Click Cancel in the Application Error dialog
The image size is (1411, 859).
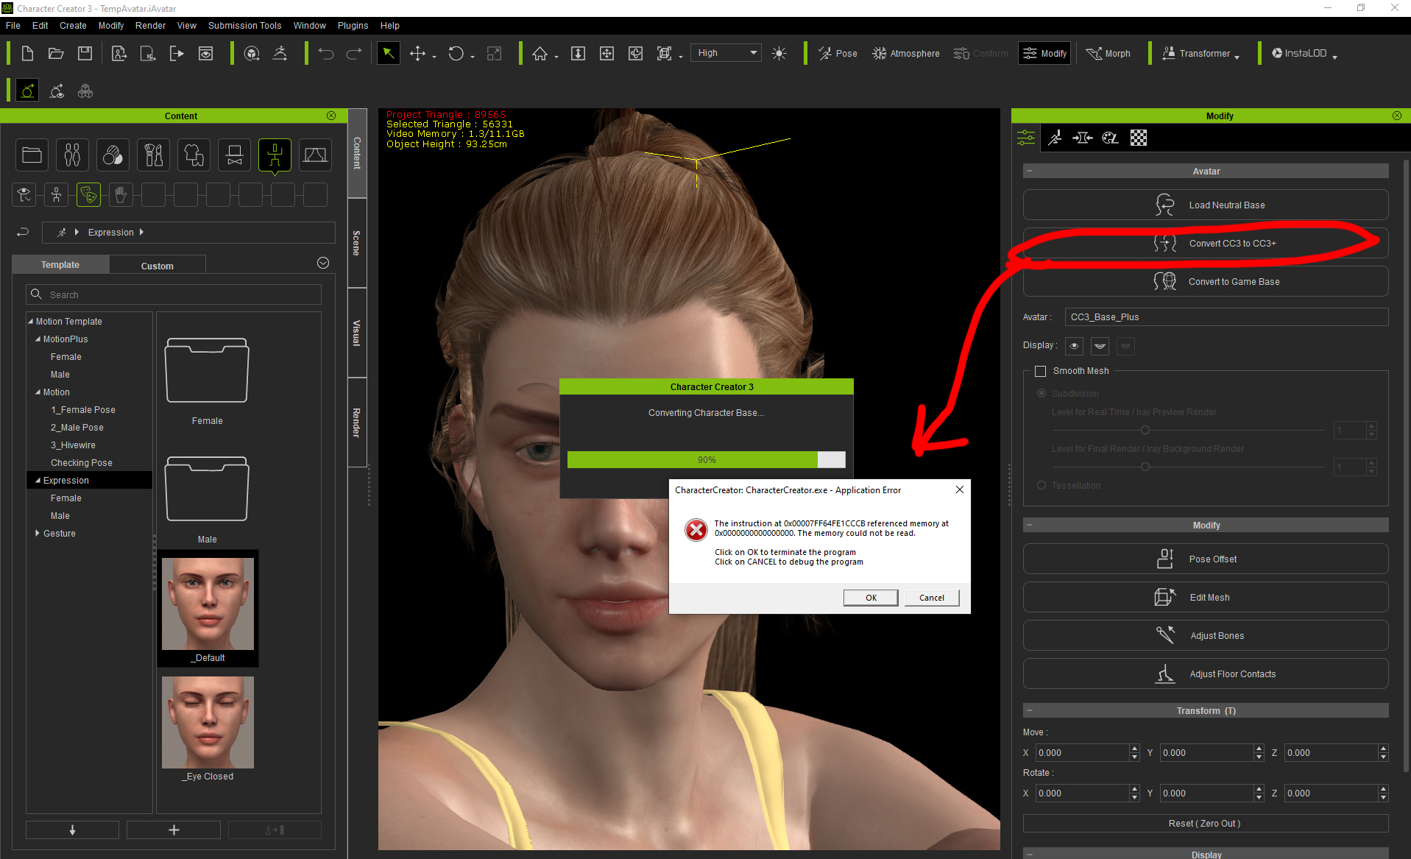pos(932,598)
